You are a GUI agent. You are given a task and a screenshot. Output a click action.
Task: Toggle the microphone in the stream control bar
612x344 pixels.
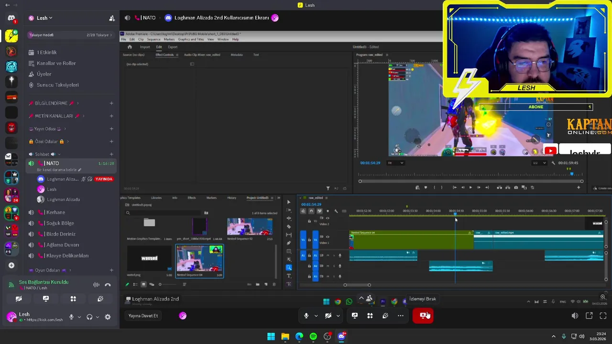[x=306, y=316]
